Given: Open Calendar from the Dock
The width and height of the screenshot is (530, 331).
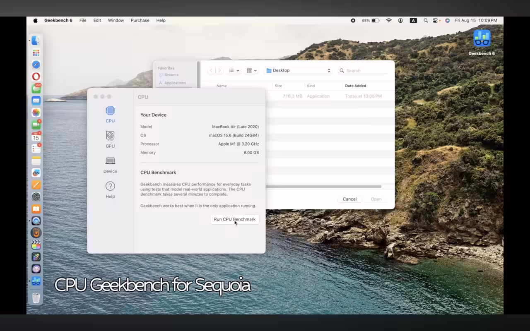Looking at the screenshot, I should pyautogui.click(x=36, y=137).
